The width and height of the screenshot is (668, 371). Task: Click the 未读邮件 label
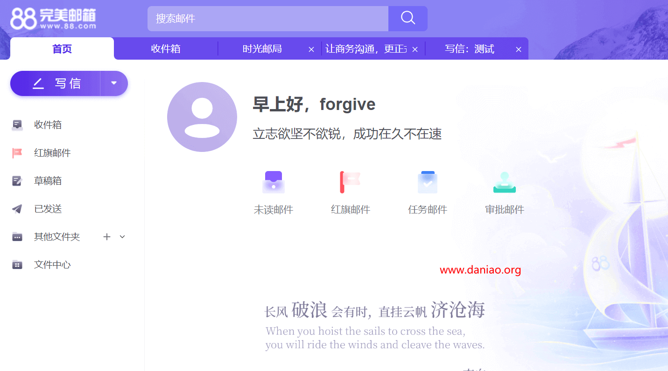click(x=274, y=210)
